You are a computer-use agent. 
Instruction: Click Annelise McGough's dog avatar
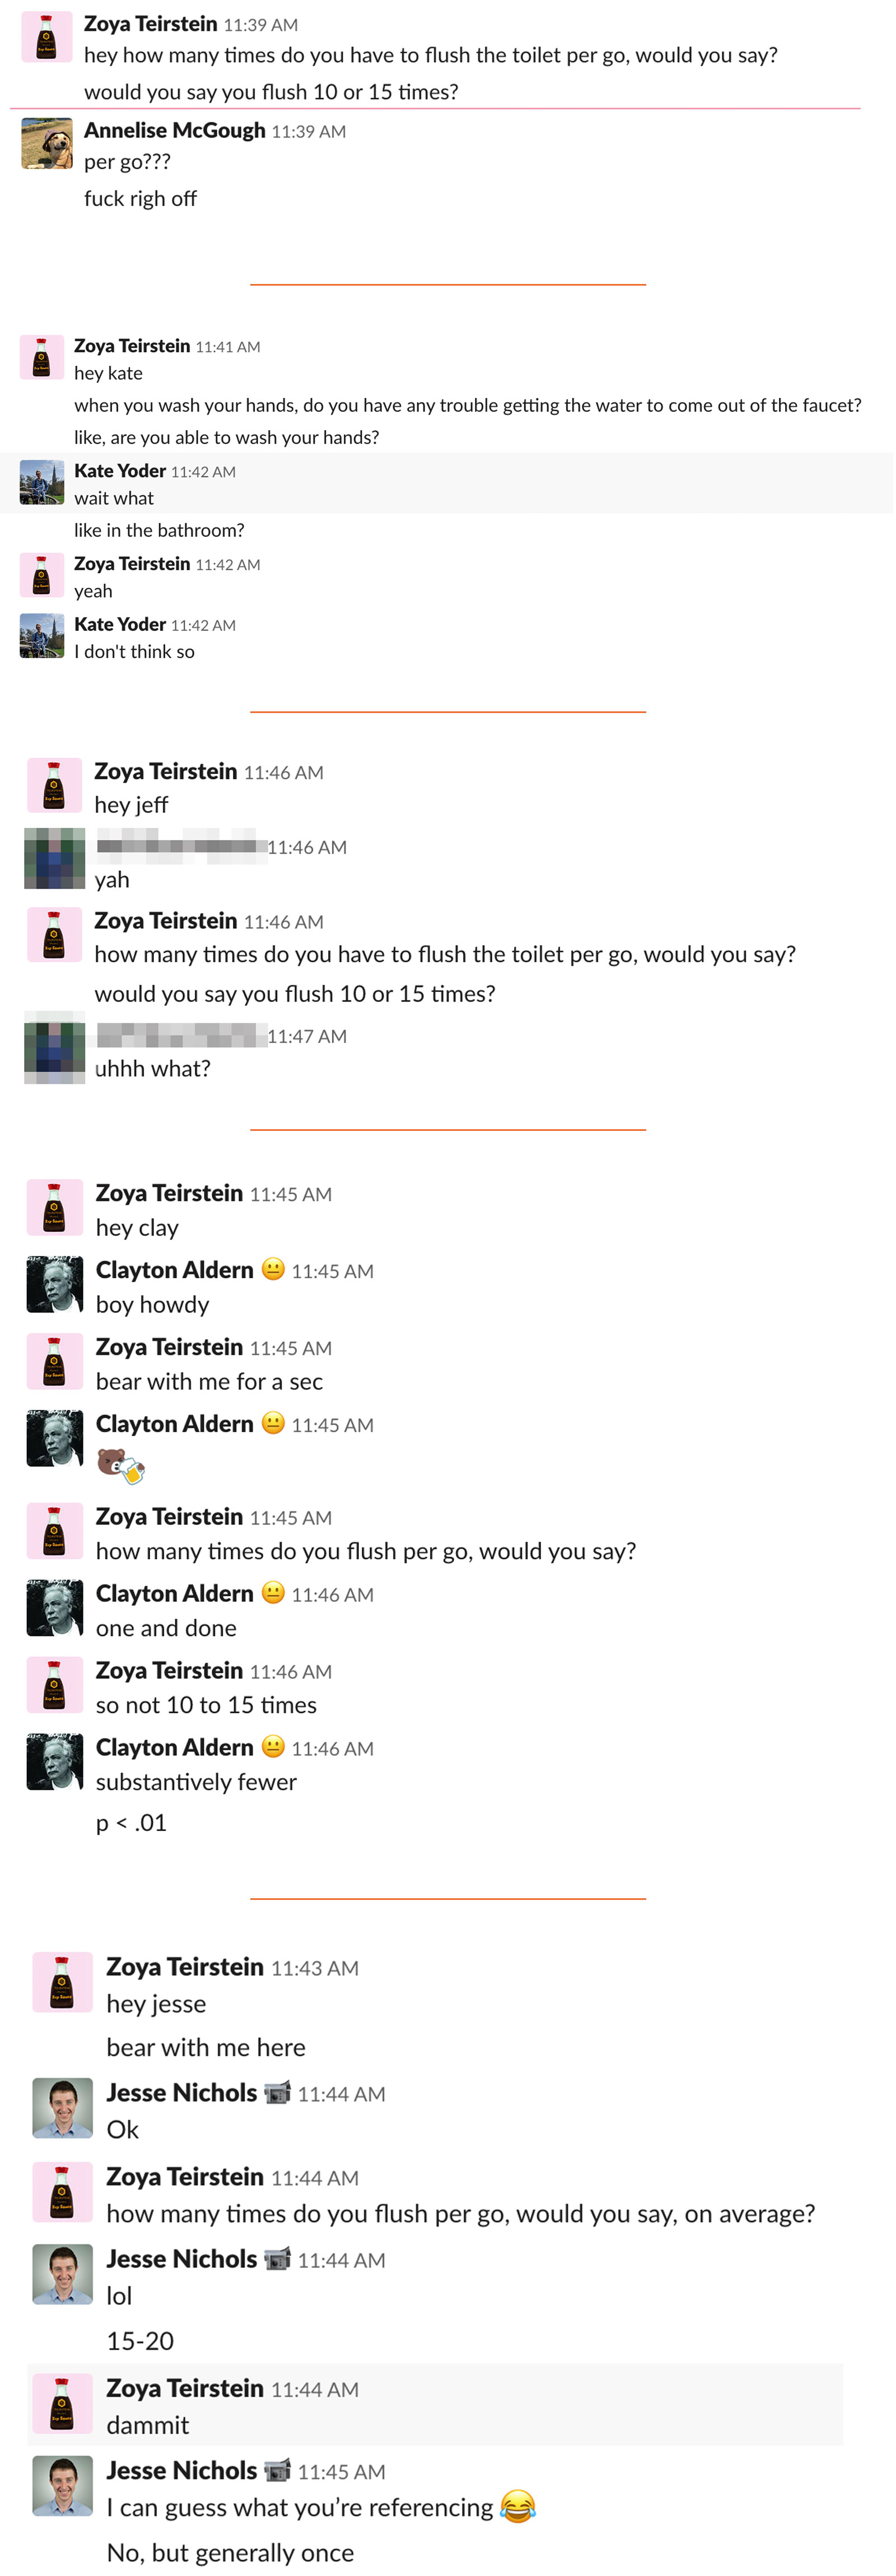point(47,143)
